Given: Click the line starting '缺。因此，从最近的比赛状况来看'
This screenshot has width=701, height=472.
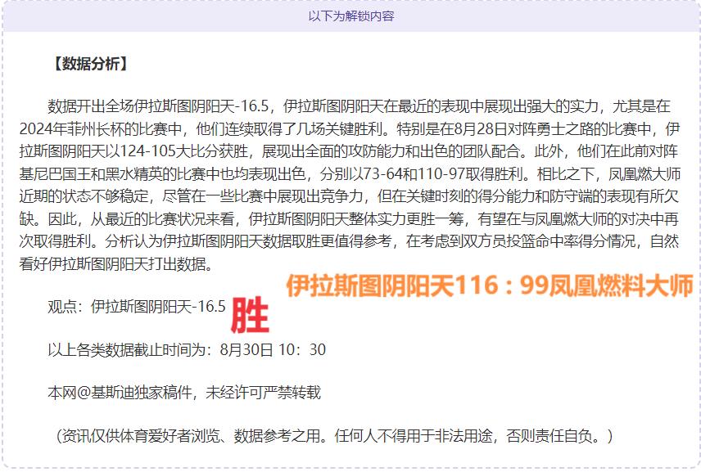Looking at the screenshot, I should (350, 218).
